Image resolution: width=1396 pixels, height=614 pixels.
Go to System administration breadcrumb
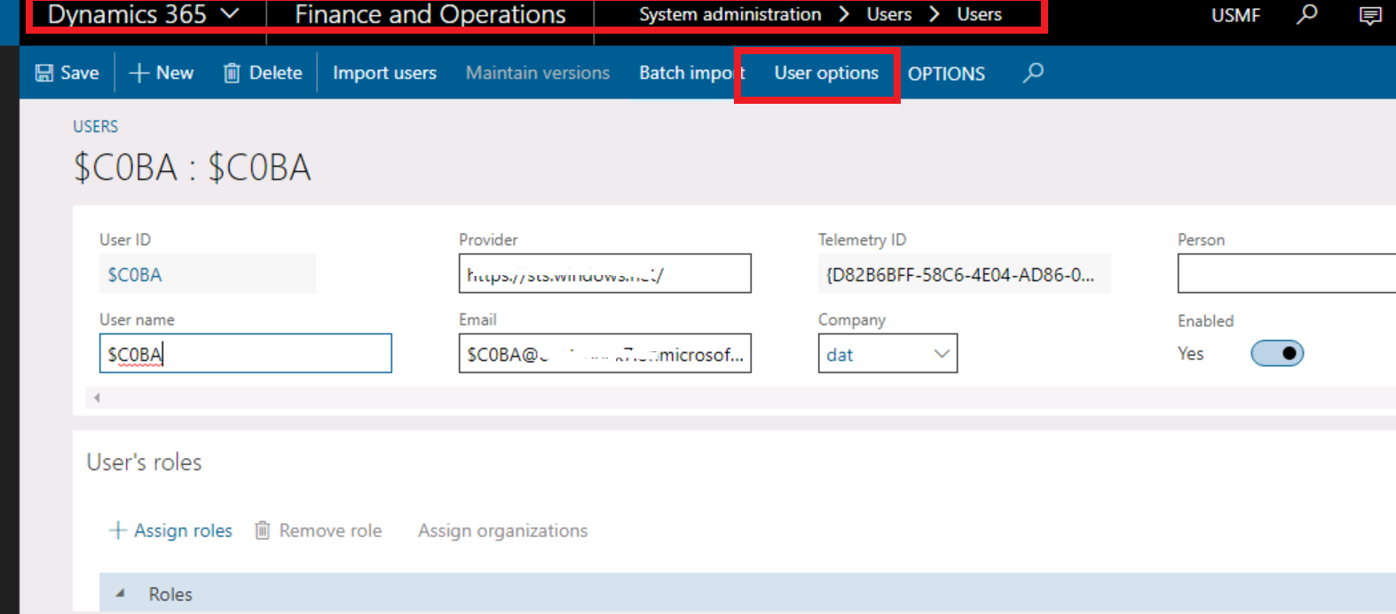[730, 14]
